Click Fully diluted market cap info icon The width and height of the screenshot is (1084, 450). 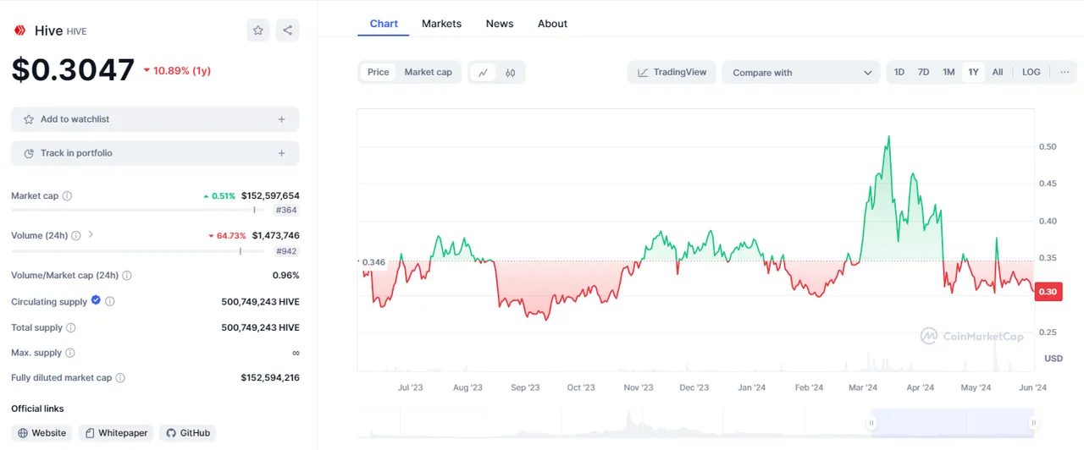tap(120, 378)
